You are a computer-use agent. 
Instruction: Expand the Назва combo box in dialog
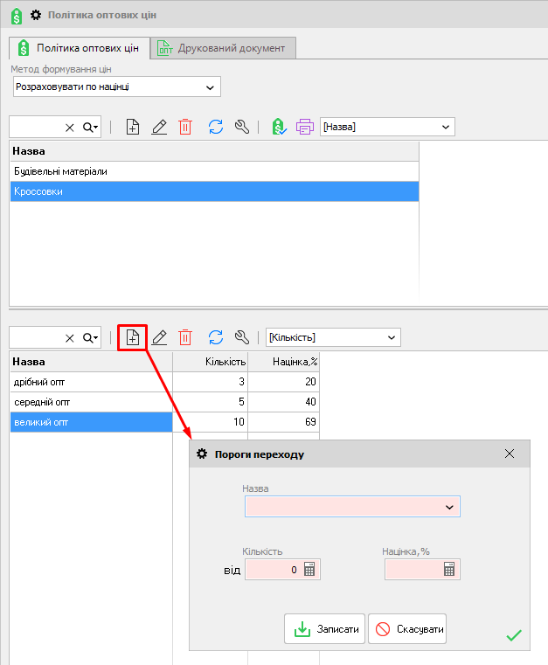pos(449,507)
